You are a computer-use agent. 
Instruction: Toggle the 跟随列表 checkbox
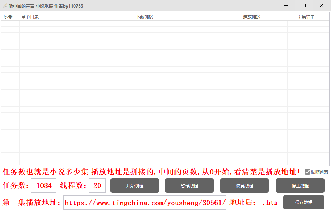(x=308, y=172)
